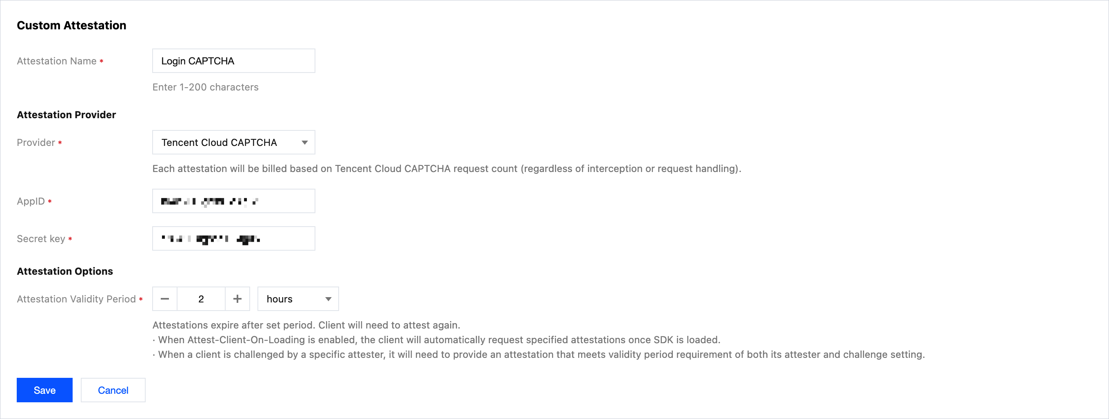Screen dimensions: 1109x419
Task: Click Save to store the attestation
Action: pyautogui.click(x=44, y=390)
